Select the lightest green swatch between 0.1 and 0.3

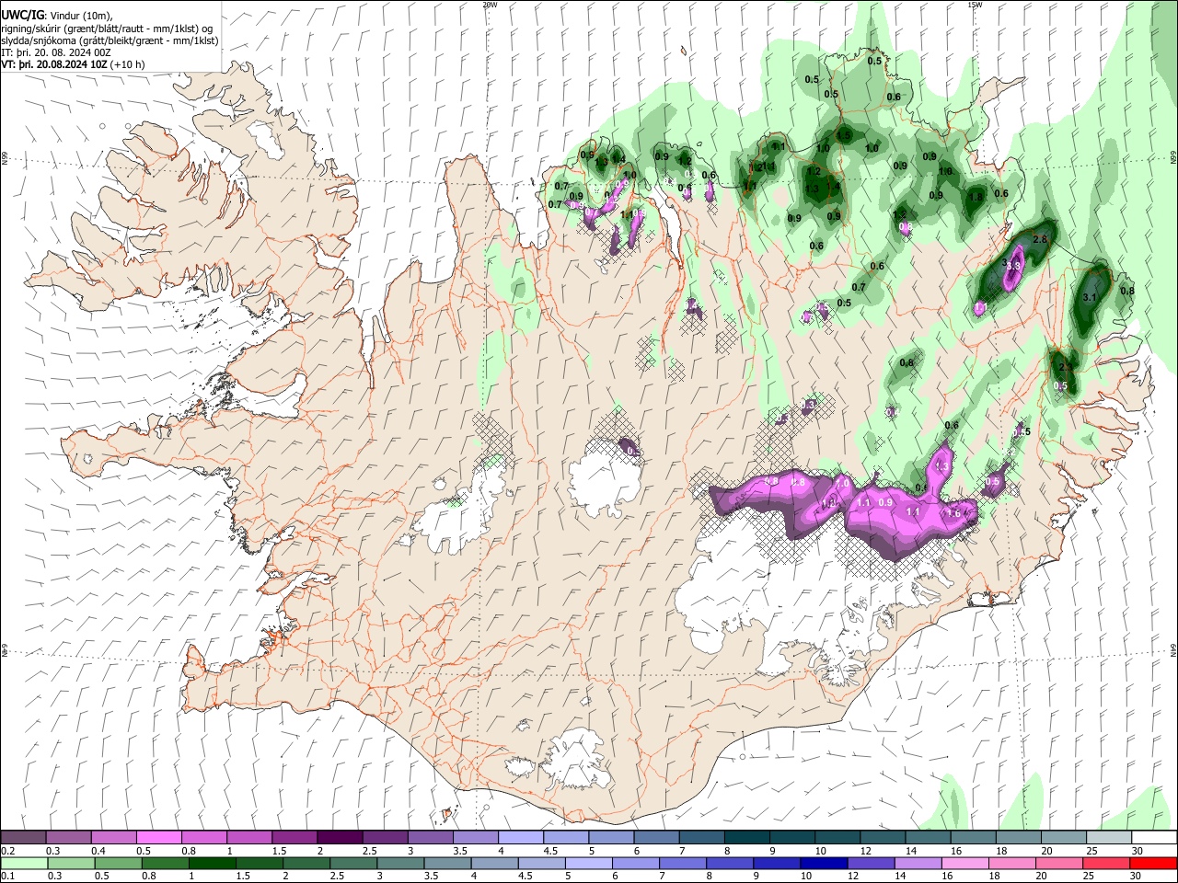[25, 863]
